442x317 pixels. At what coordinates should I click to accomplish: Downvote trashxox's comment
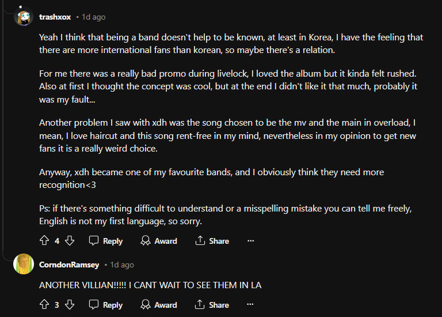pyautogui.click(x=70, y=241)
